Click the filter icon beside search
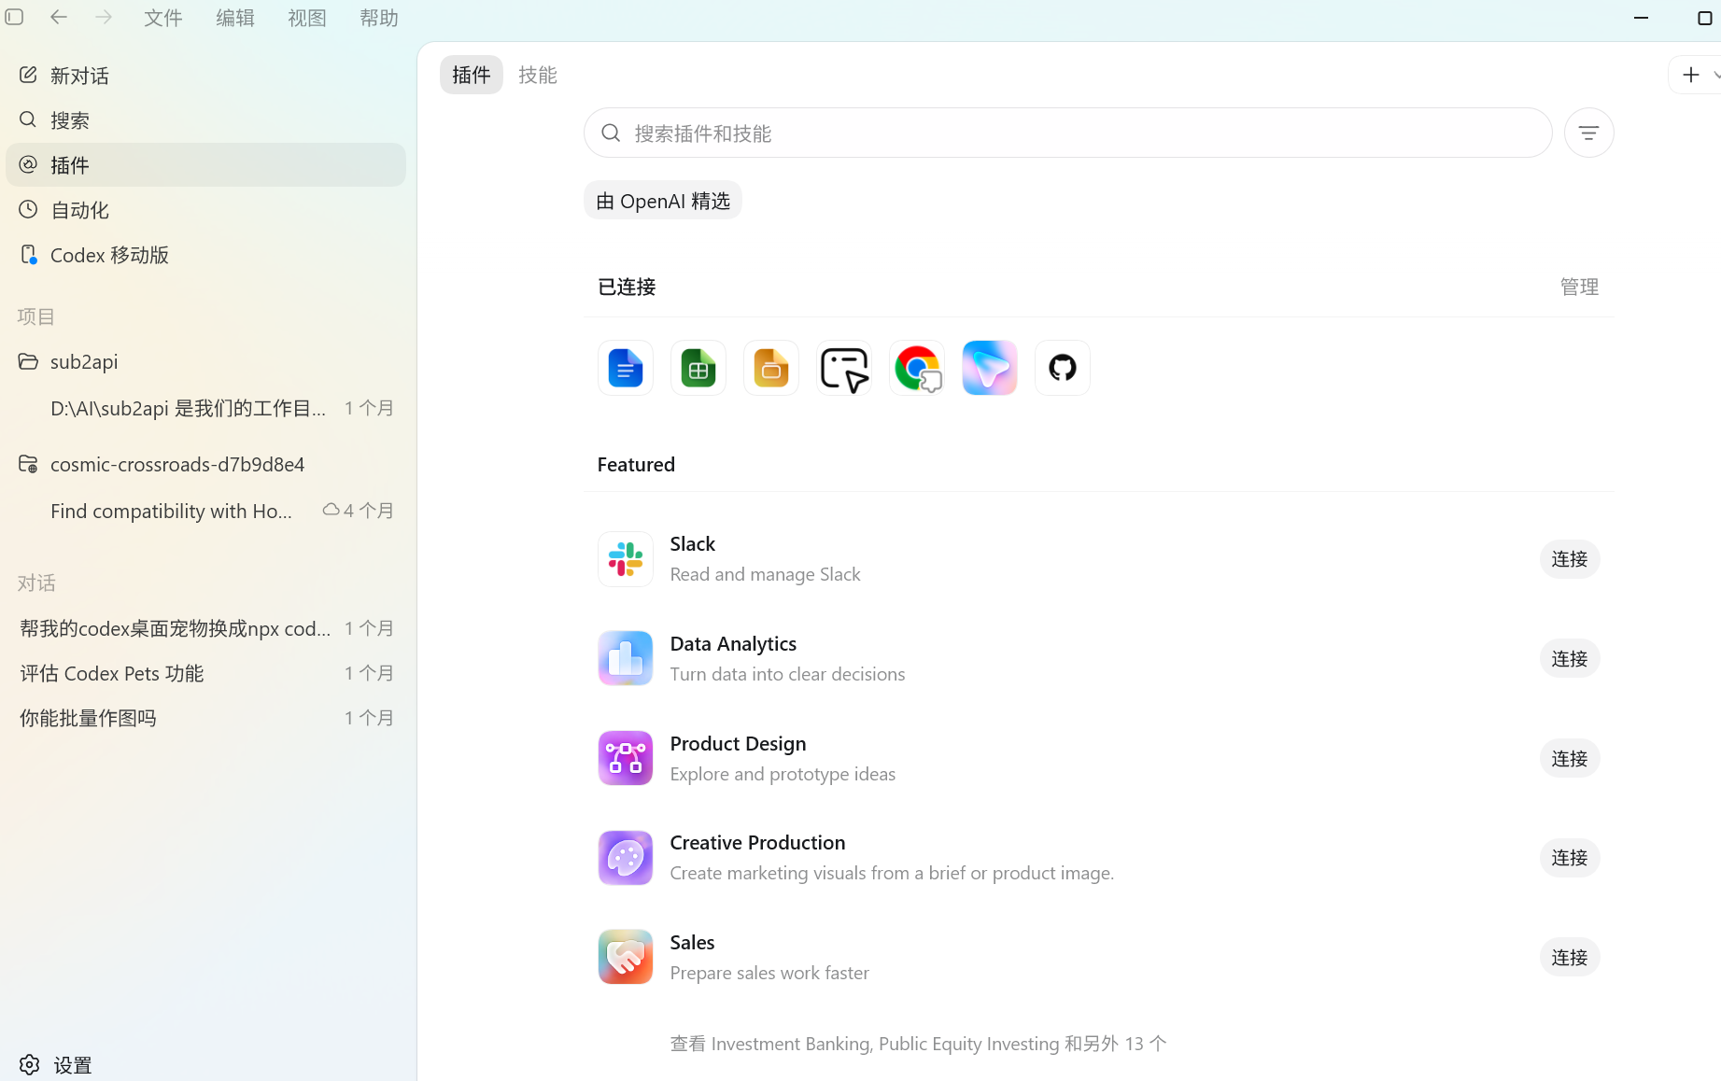1721x1081 pixels. point(1588,133)
